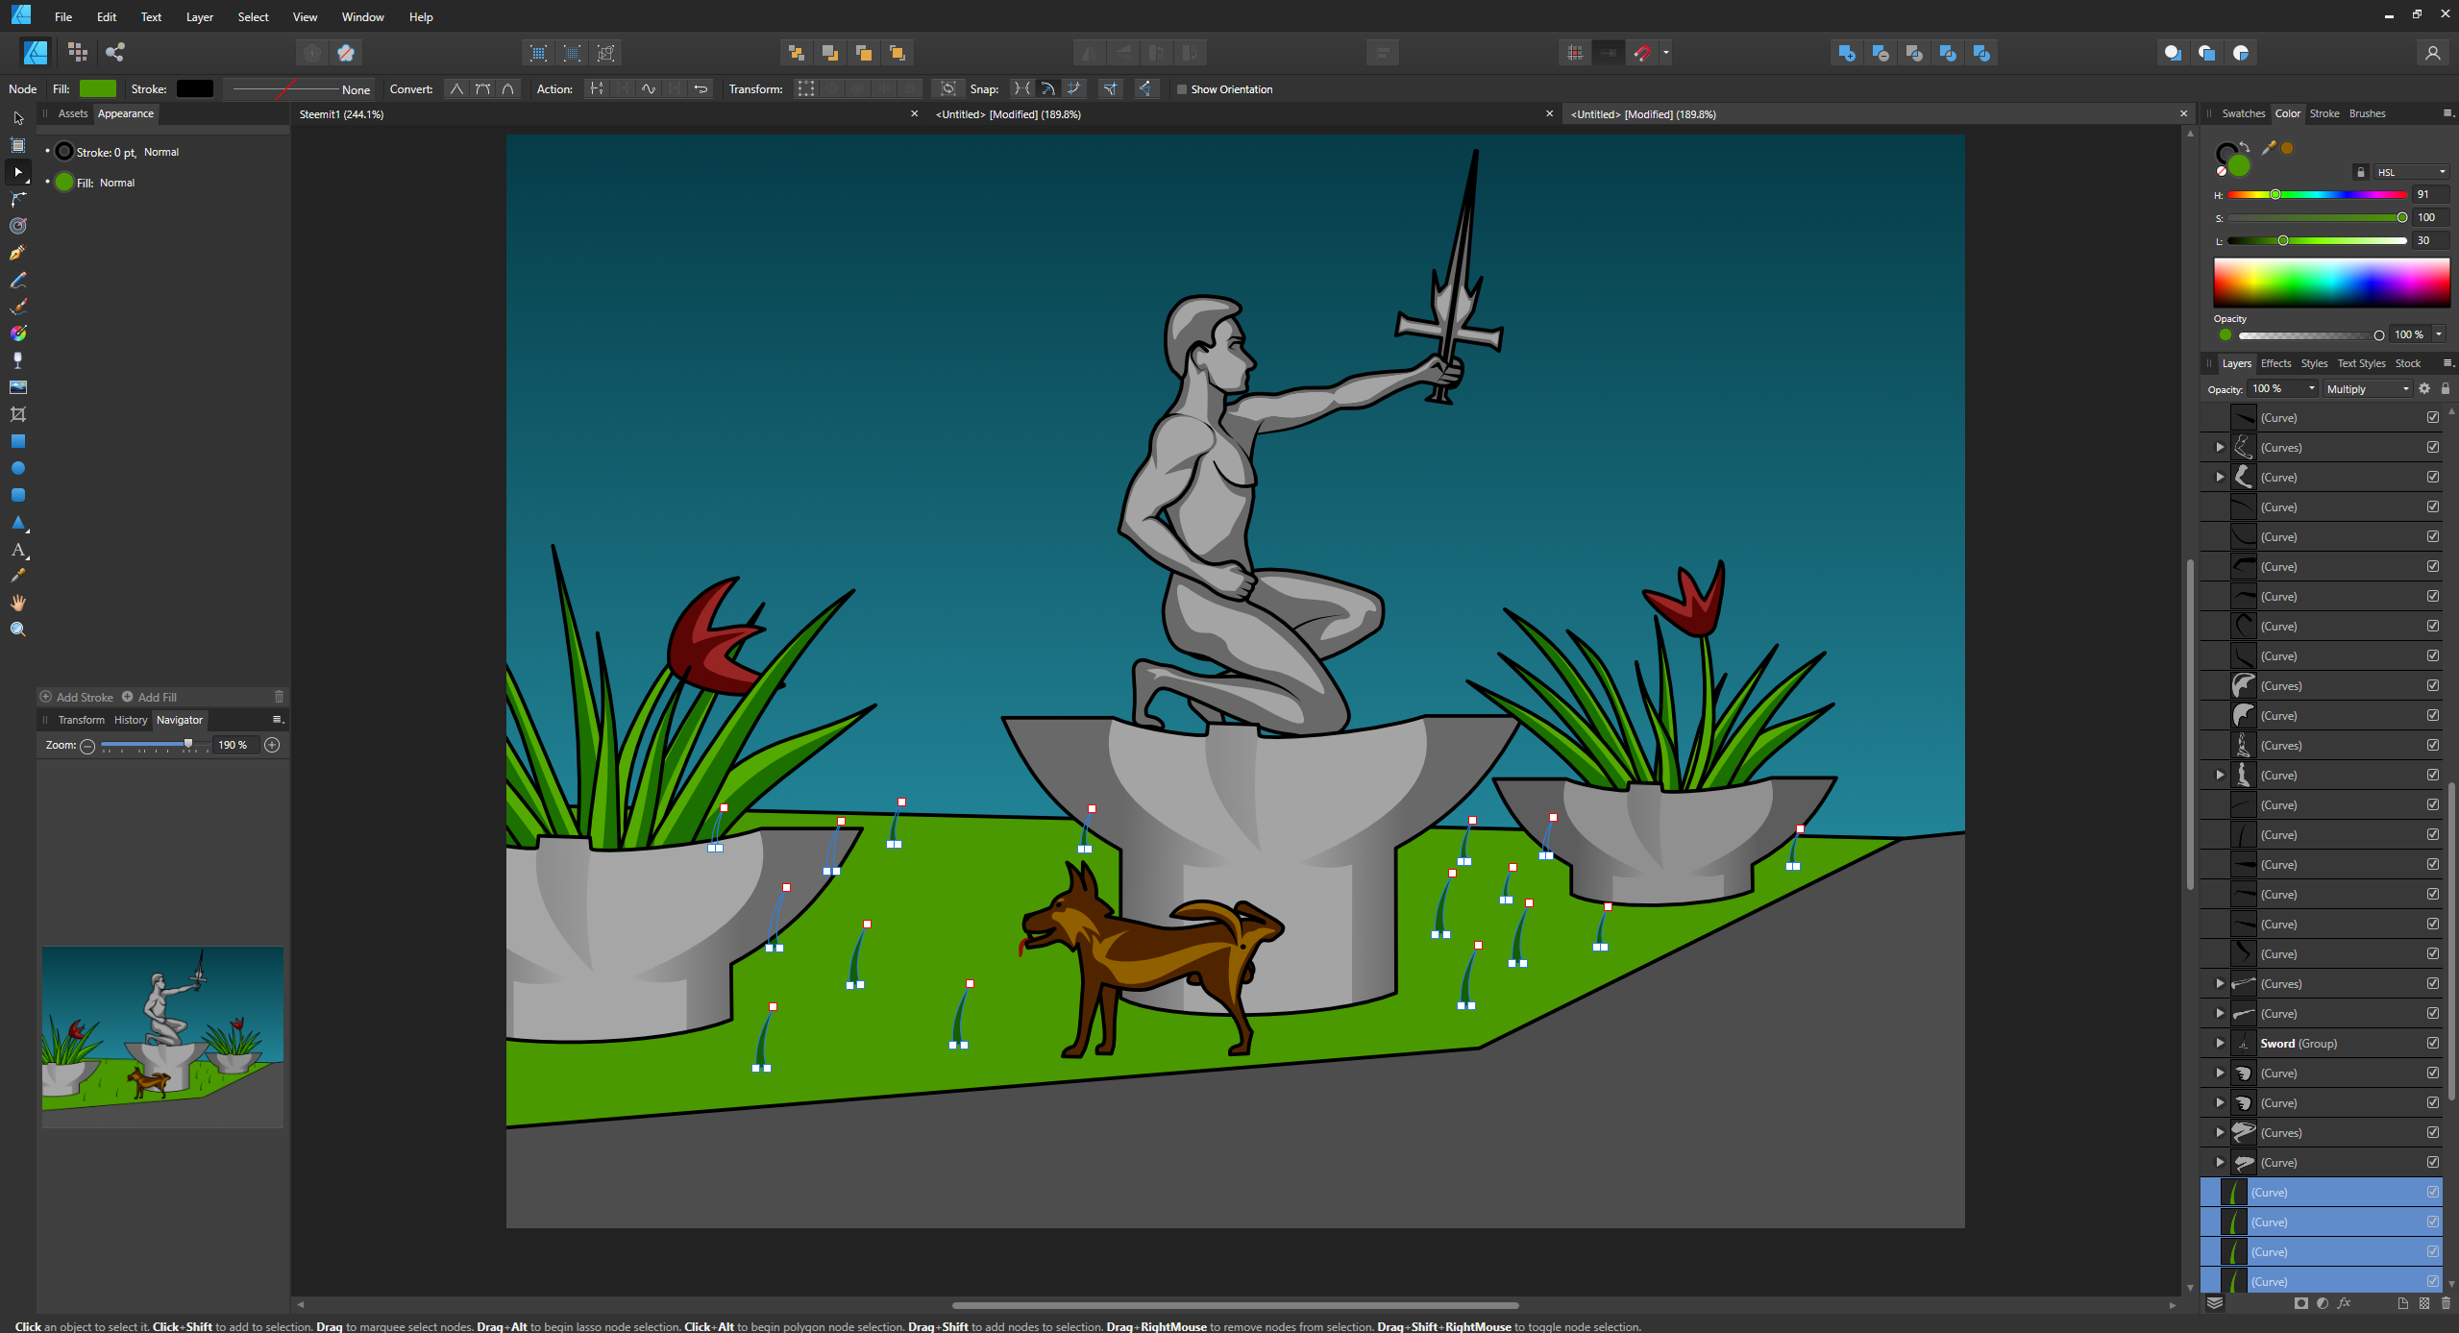Select the Corner tool
This screenshot has height=1333, width=2459.
tap(17, 199)
